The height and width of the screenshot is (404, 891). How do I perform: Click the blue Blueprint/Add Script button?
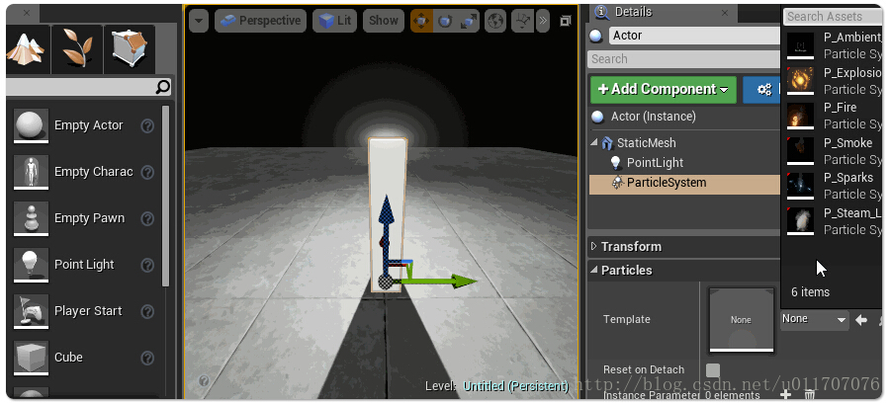[x=762, y=90]
